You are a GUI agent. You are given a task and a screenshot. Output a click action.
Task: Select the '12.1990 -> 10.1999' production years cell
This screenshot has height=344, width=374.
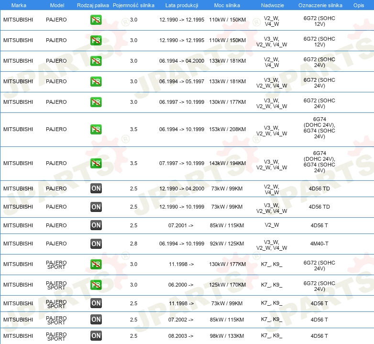click(182, 207)
